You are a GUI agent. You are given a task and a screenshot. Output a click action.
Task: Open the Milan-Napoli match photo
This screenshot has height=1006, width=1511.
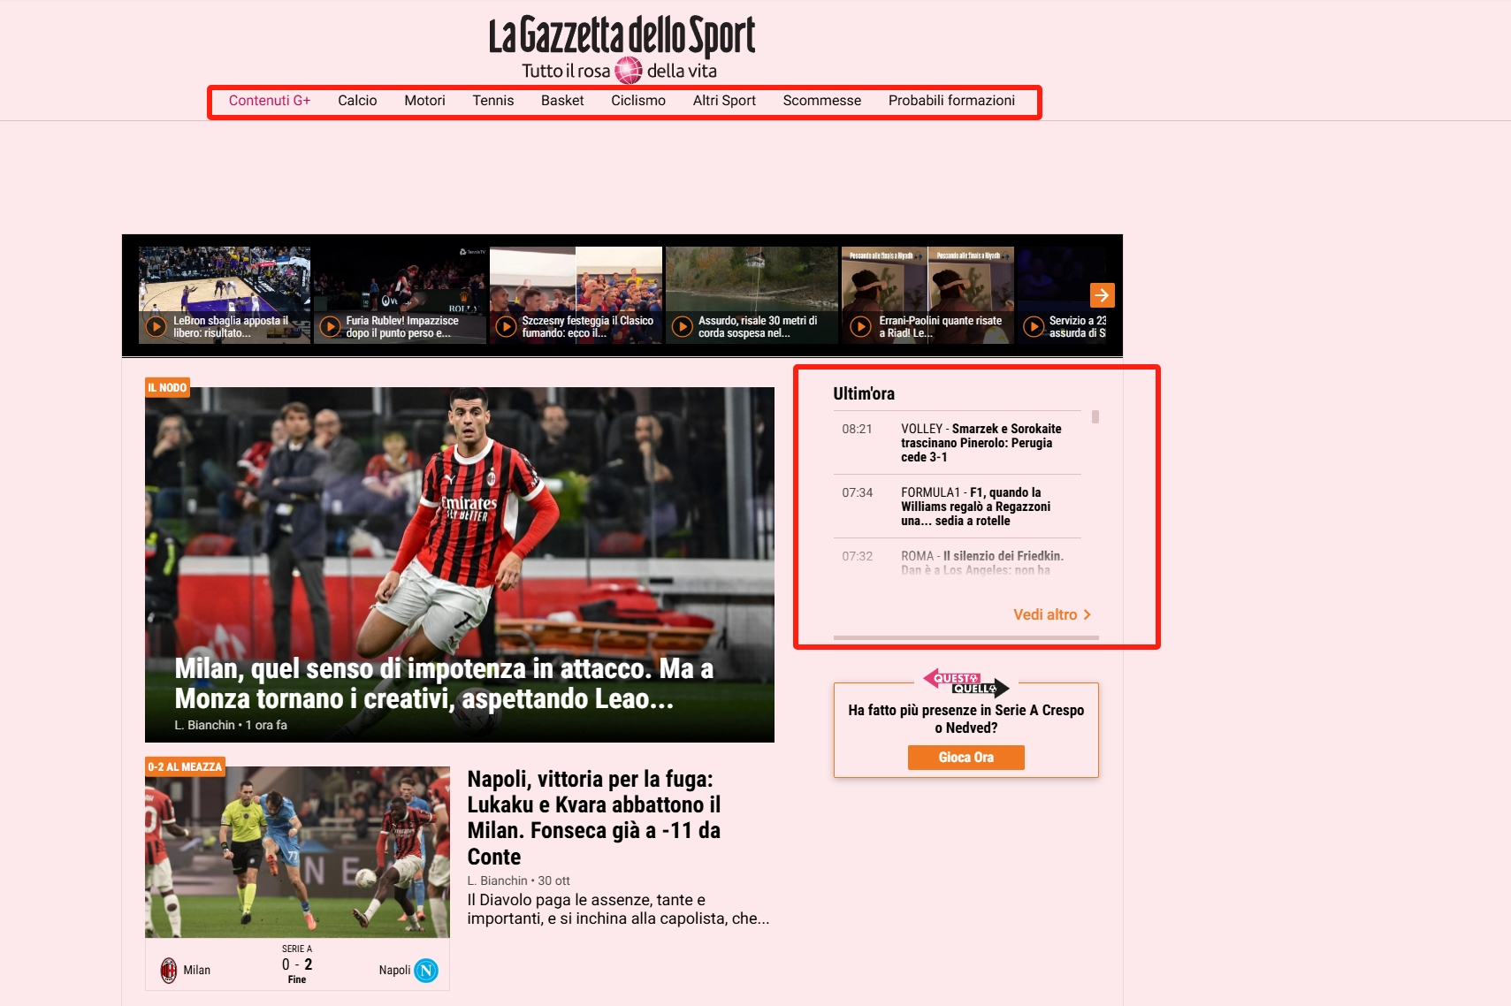pos(297,852)
